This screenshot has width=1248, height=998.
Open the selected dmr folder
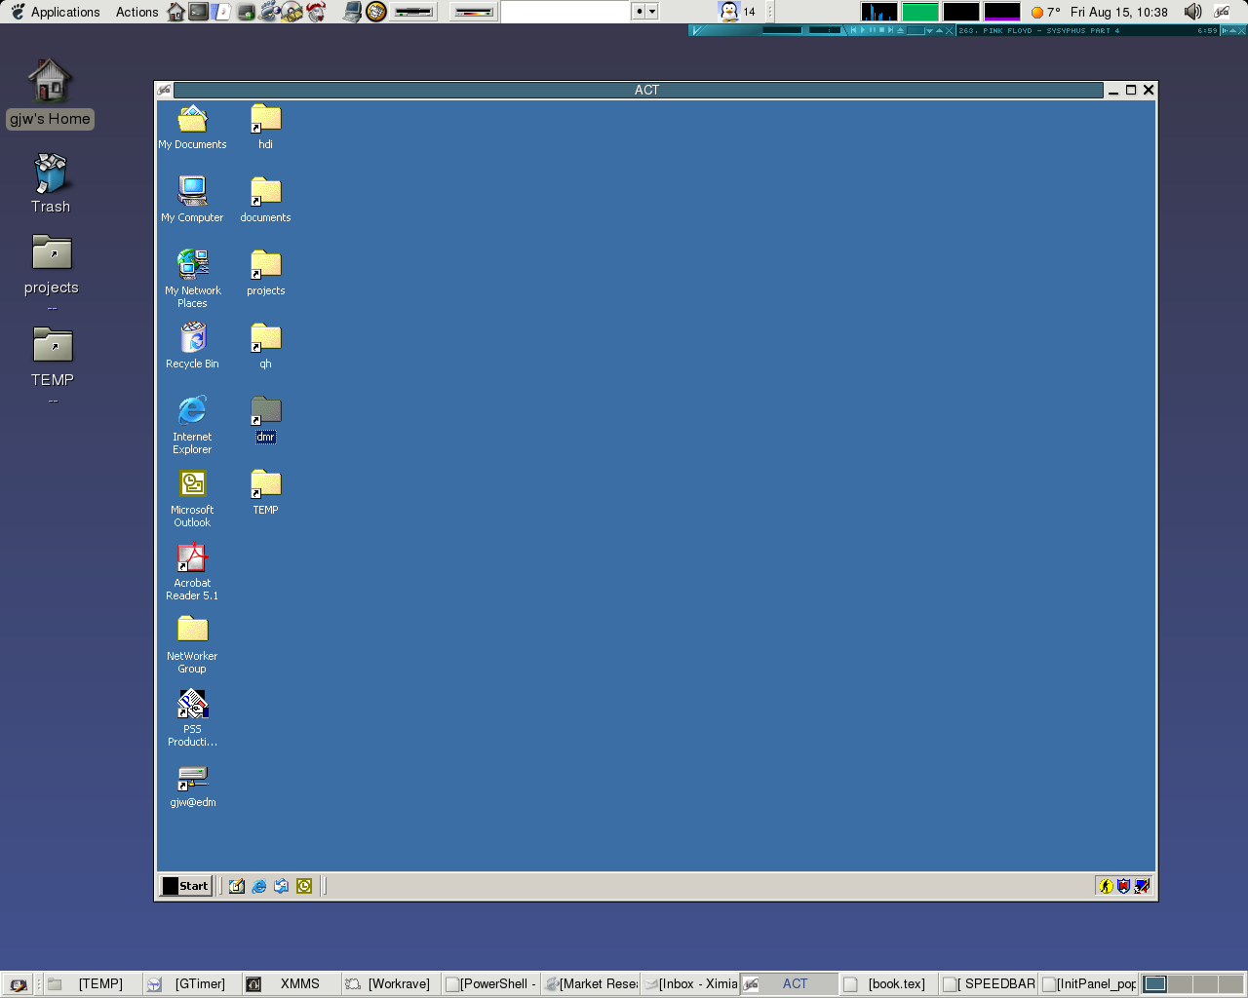tap(264, 411)
